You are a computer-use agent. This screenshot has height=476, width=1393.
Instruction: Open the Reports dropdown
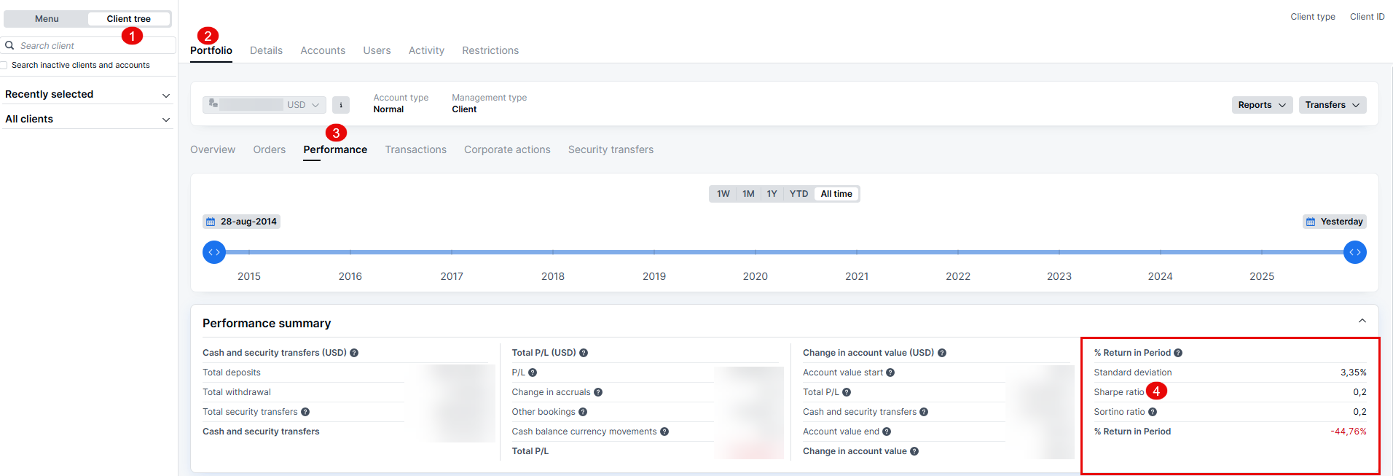pos(1262,105)
